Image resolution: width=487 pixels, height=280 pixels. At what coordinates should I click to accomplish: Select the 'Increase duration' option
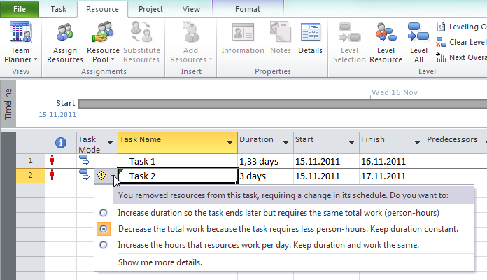click(x=104, y=212)
